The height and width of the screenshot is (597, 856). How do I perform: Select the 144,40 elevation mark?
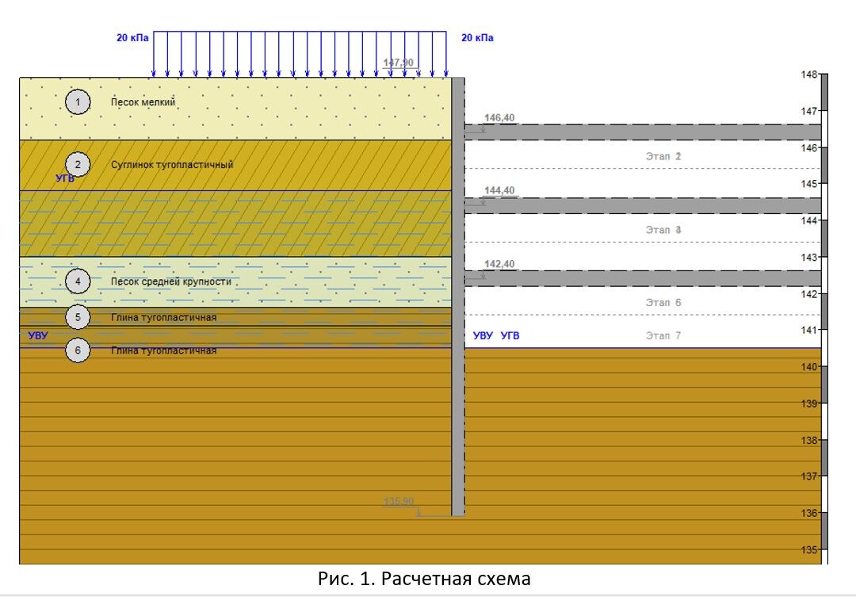499,190
